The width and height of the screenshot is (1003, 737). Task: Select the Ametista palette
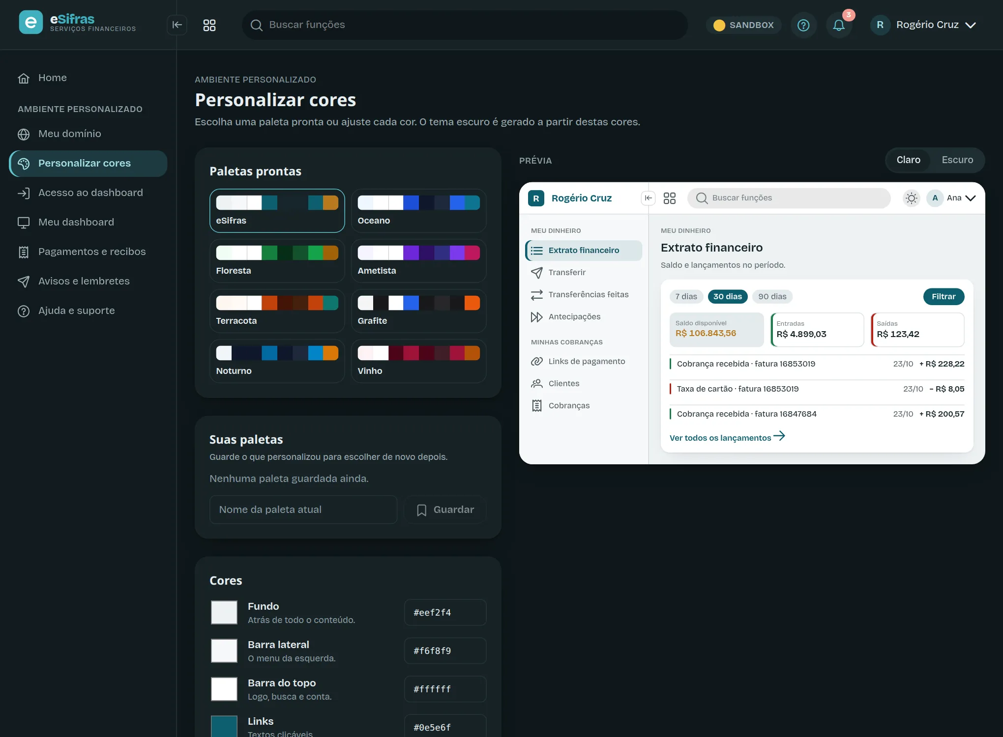click(x=419, y=261)
